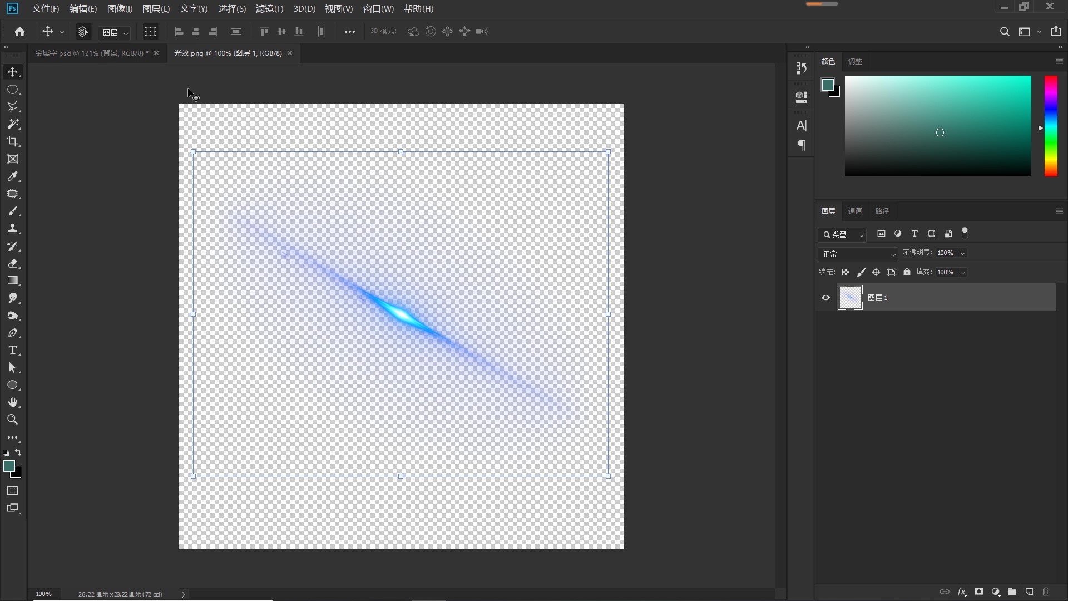
Task: Choose the Horizontal Type tool
Action: [x=13, y=351]
